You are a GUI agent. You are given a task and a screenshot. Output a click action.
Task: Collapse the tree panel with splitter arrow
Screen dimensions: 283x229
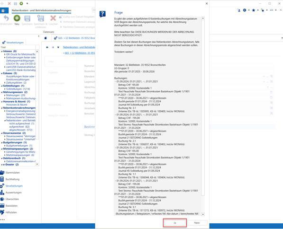[x=38, y=36]
